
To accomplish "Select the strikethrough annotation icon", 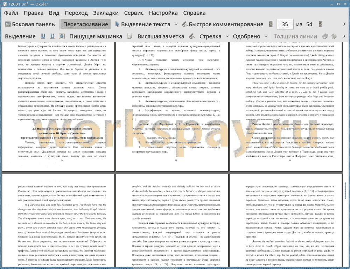I will point(62,36).
